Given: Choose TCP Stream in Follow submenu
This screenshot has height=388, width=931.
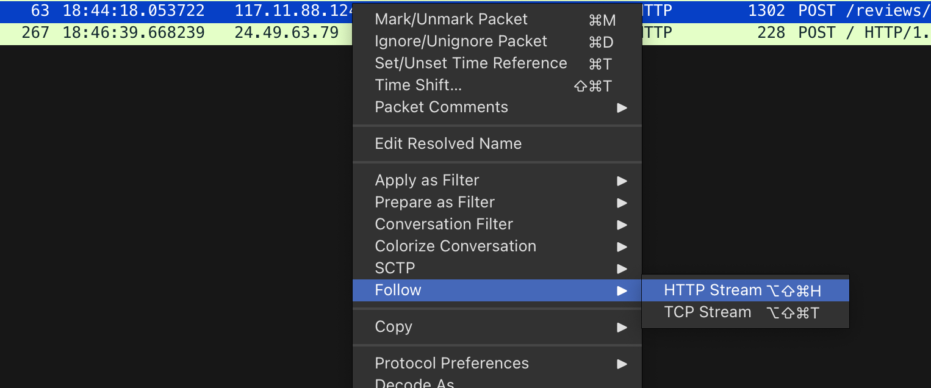Looking at the screenshot, I should (x=707, y=312).
